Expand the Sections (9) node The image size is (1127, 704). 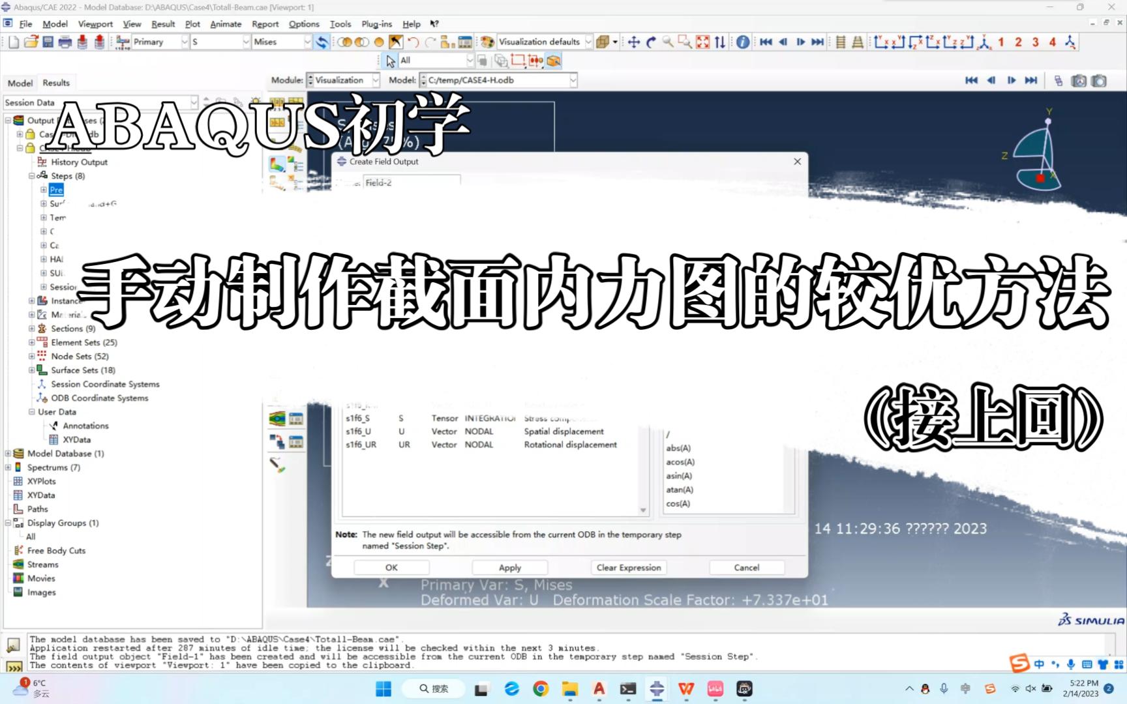pyautogui.click(x=31, y=329)
